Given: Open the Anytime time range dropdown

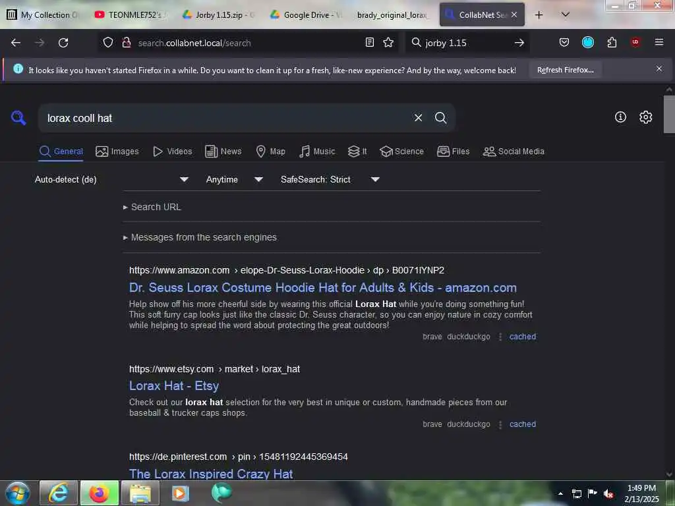Looking at the screenshot, I should pos(234,179).
